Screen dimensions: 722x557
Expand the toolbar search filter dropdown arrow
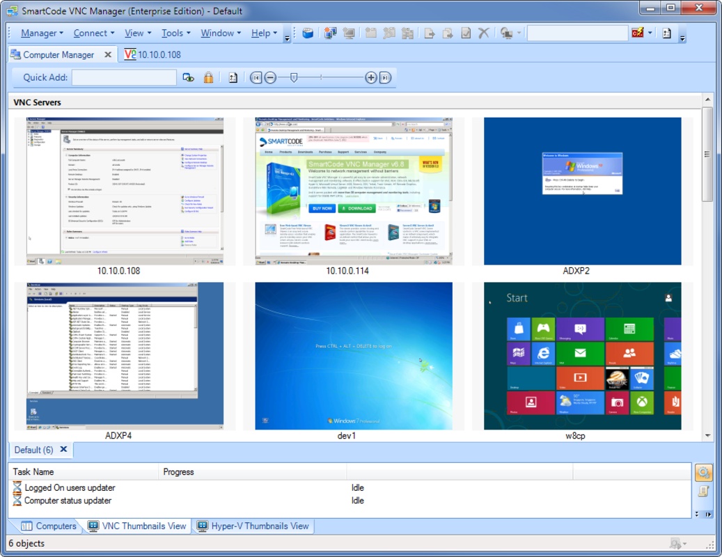tap(650, 33)
